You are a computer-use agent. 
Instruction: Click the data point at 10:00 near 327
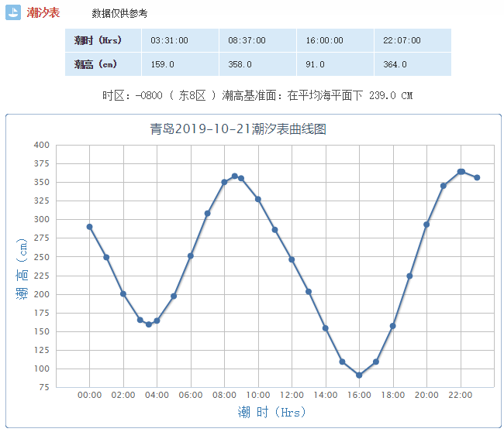[258, 199]
